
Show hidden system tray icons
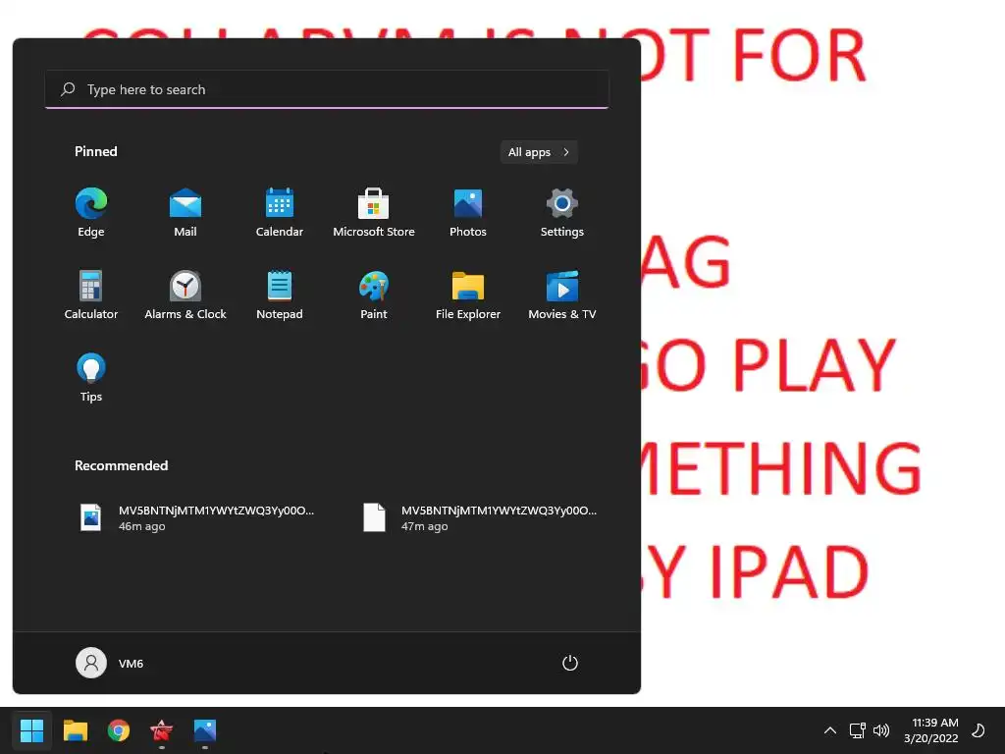pyautogui.click(x=830, y=730)
